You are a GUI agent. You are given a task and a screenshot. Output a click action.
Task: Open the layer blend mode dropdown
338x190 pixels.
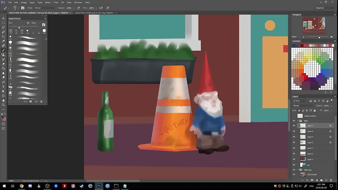[303, 106]
